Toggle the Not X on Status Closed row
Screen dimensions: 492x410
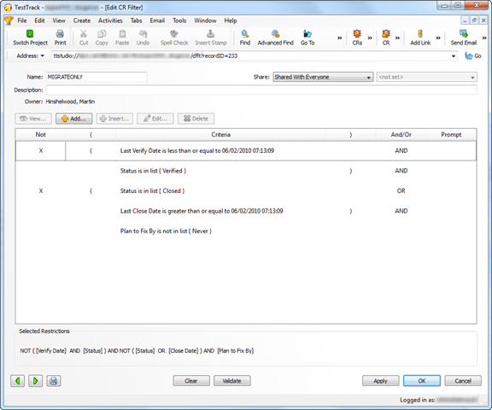[41, 191]
